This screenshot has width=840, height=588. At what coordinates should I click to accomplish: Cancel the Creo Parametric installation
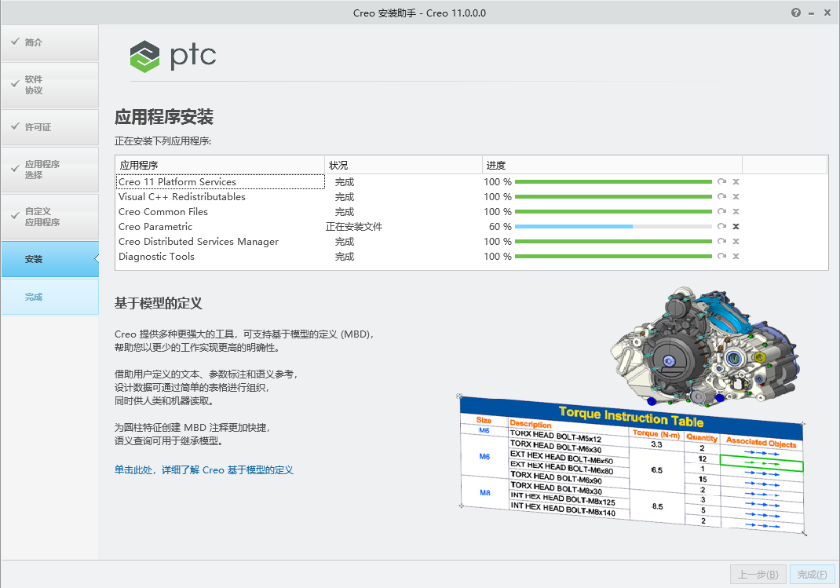click(736, 227)
